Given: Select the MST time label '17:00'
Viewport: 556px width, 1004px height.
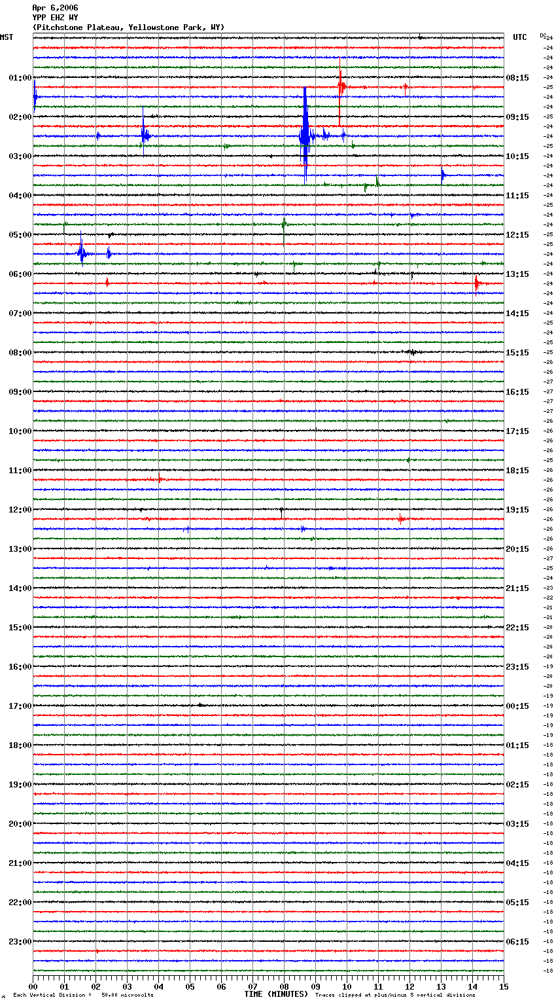Looking at the screenshot, I should 20,706.
